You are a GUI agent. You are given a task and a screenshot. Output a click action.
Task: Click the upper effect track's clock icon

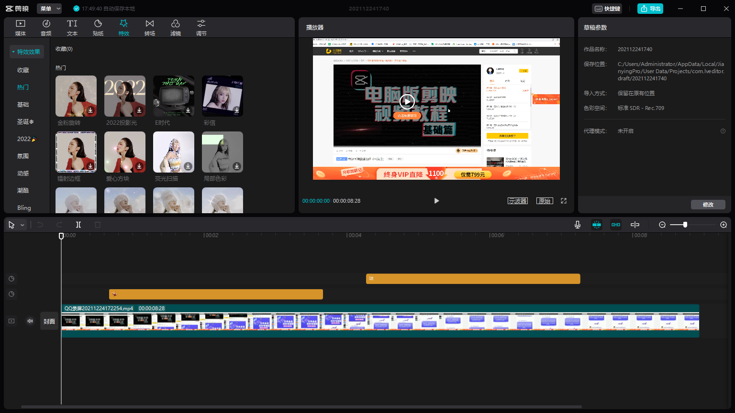tap(11, 279)
